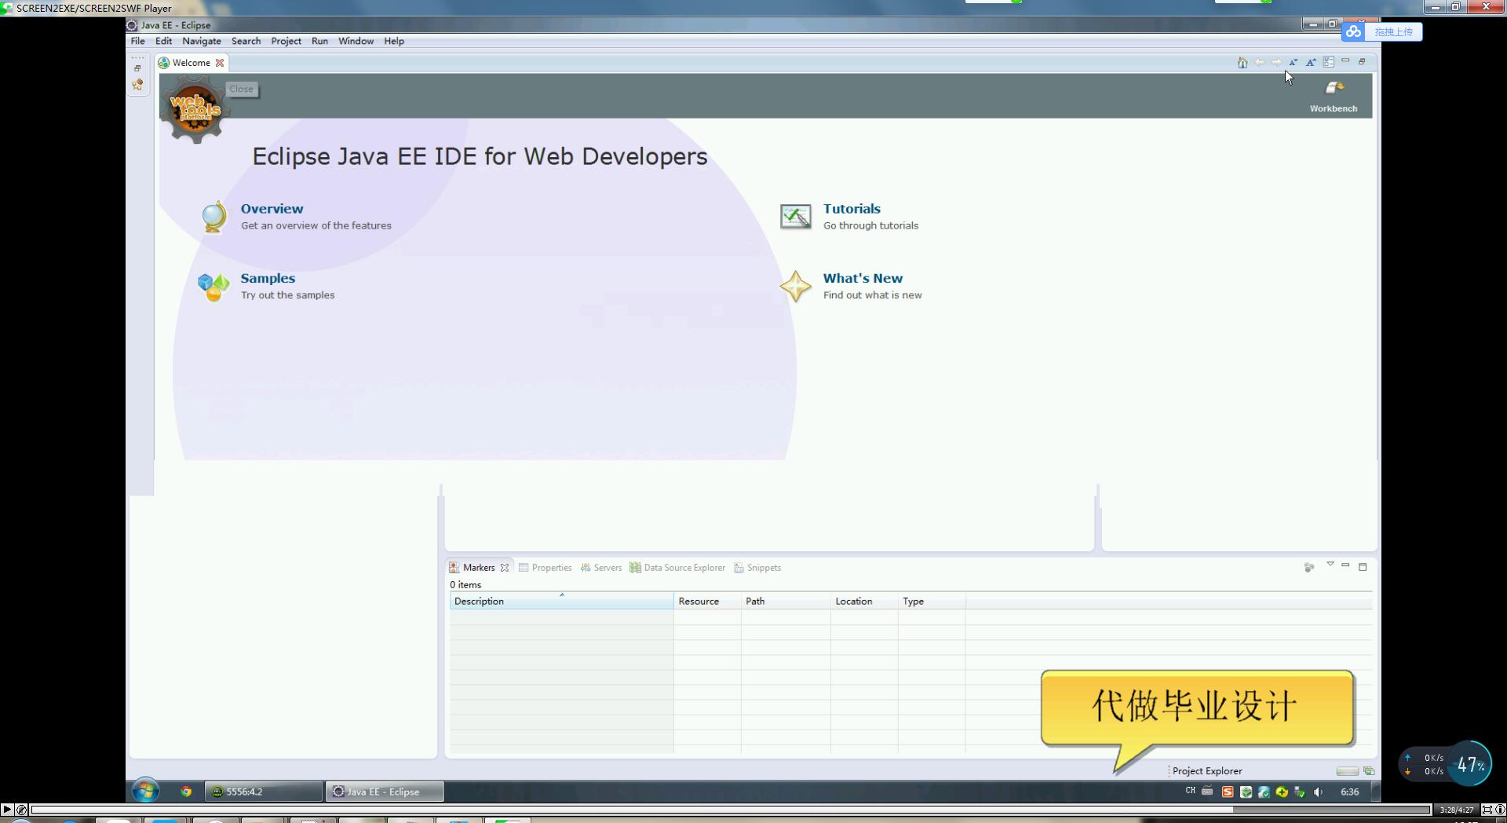Maximize the Markers panel

(x=1363, y=566)
